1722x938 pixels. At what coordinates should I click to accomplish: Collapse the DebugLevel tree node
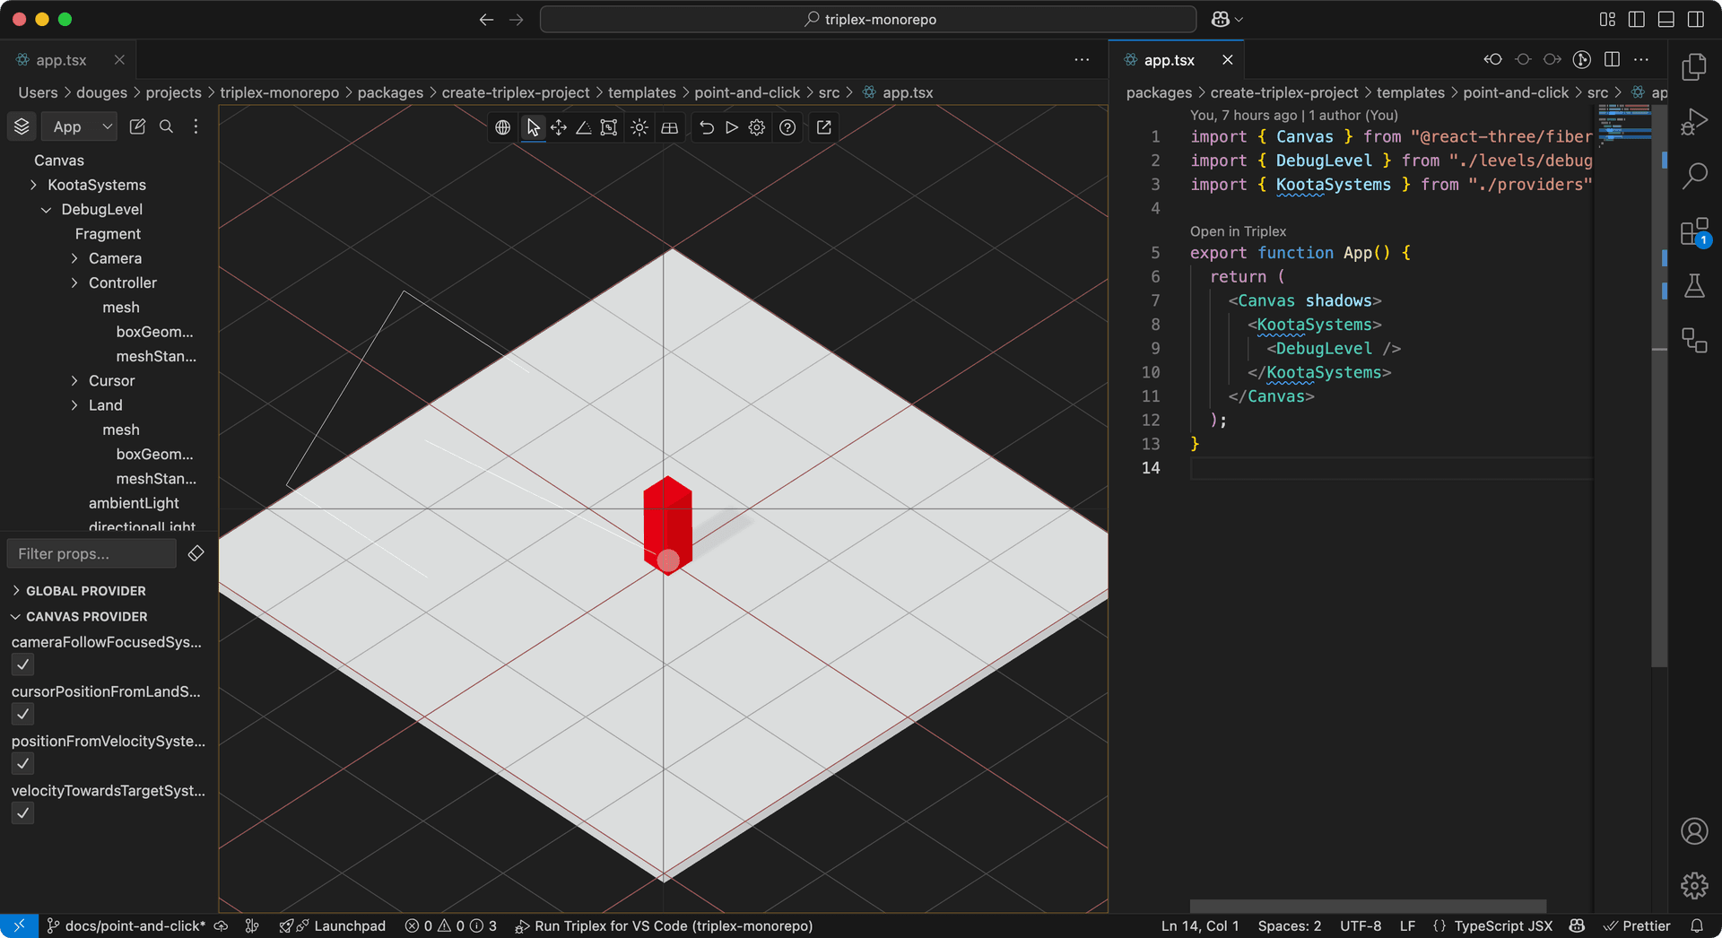pos(47,210)
